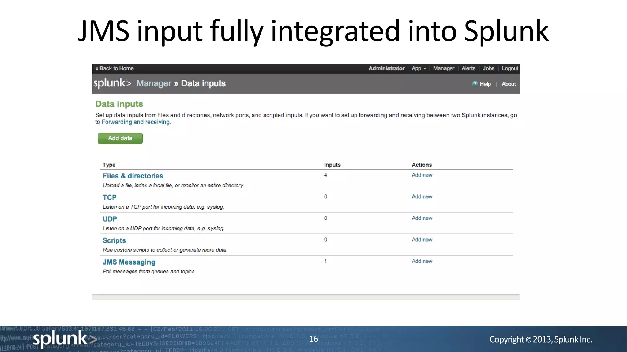Click Logout in the top bar
This screenshot has width=627, height=352.
(510, 68)
